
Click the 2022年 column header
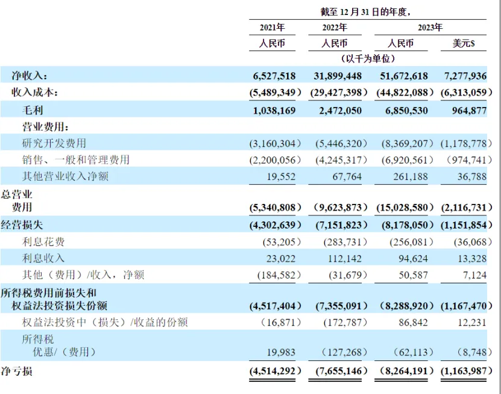pyautogui.click(x=336, y=27)
